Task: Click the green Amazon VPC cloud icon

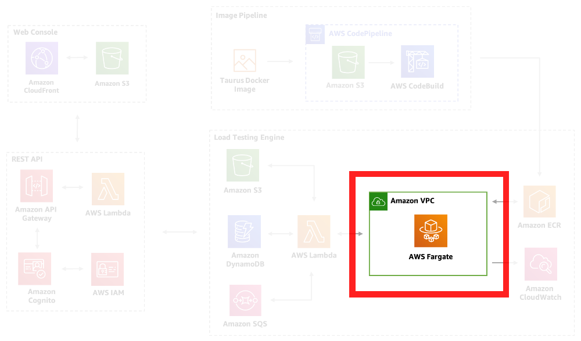Action: (378, 202)
